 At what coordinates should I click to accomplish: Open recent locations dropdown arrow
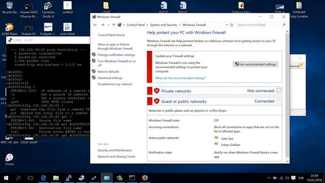coord(108,25)
